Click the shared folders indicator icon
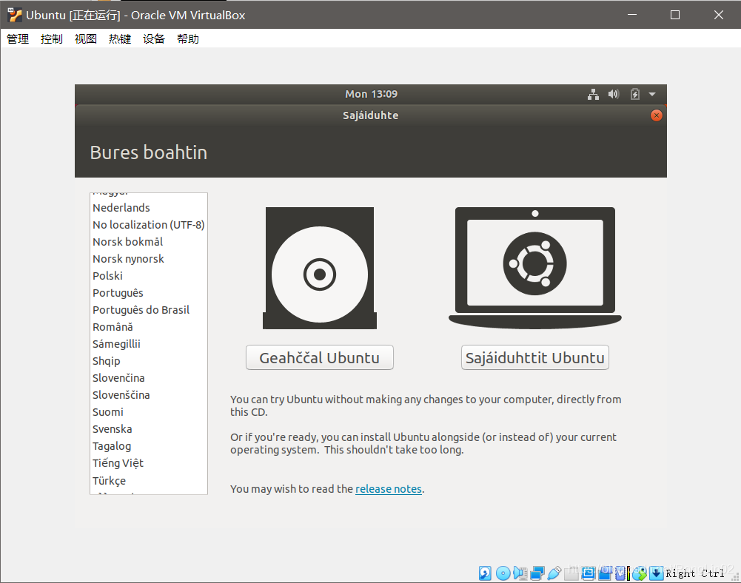The width and height of the screenshot is (741, 583). (x=571, y=573)
